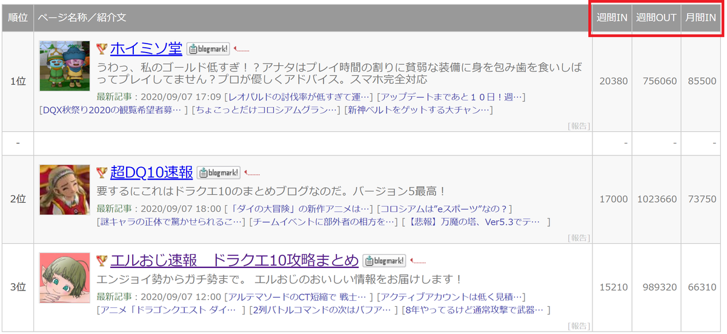Click 報告 link in the 2位 row
This screenshot has width=727, height=334.
click(579, 238)
